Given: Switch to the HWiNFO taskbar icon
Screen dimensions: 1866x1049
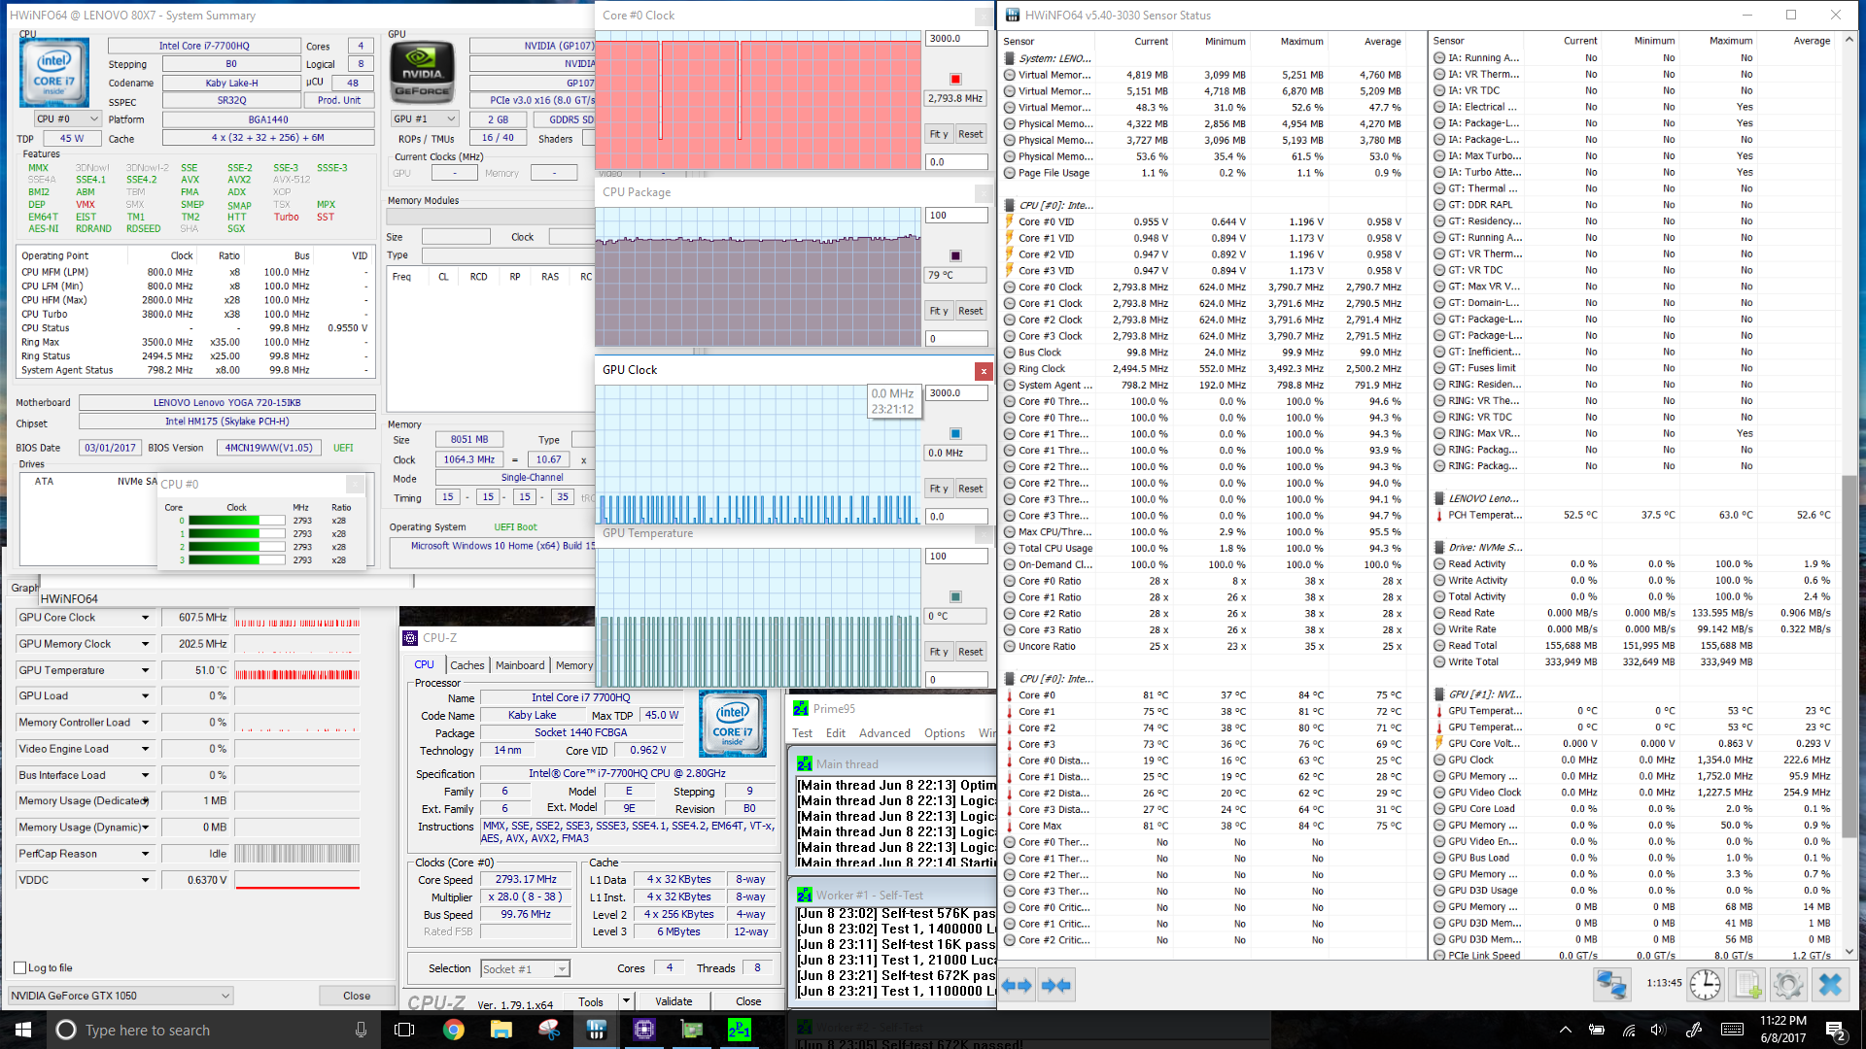Looking at the screenshot, I should [x=597, y=1030].
